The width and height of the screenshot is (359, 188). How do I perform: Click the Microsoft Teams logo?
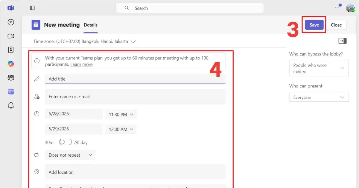click(11, 8)
